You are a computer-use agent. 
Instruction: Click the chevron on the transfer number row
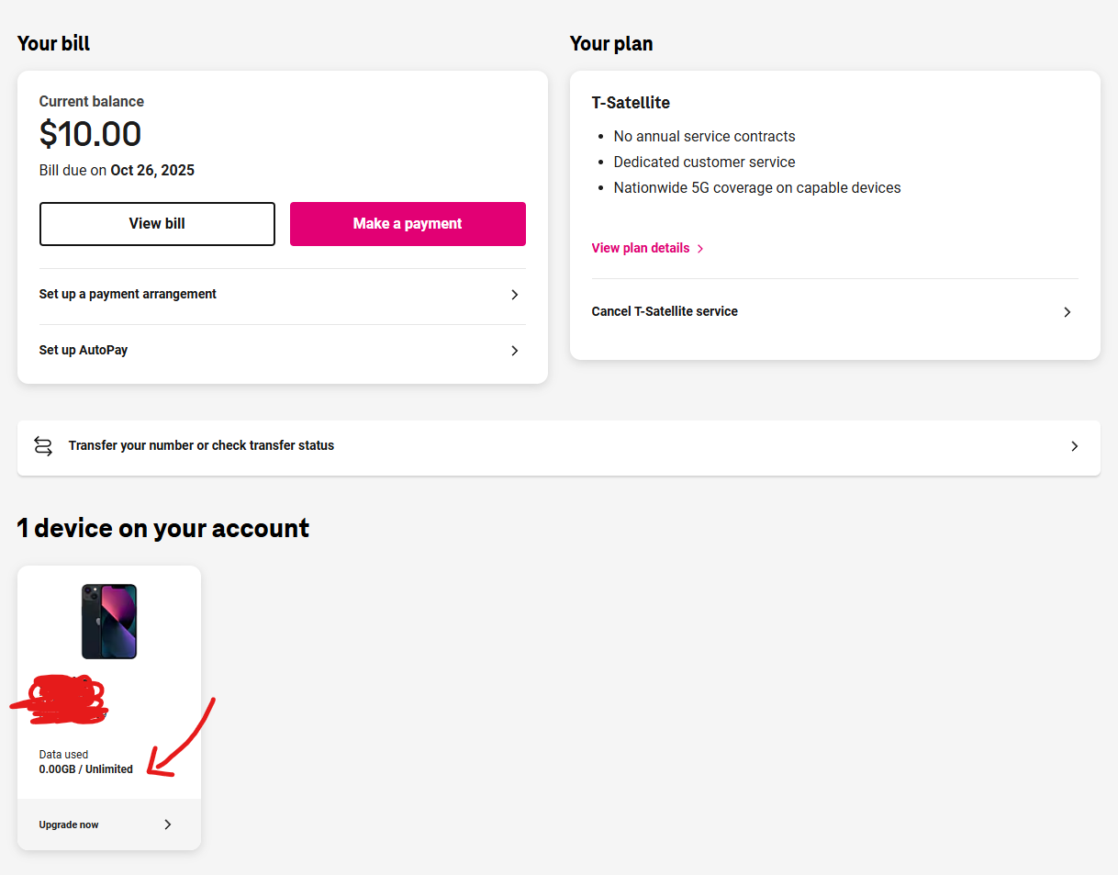pyautogui.click(x=1075, y=446)
